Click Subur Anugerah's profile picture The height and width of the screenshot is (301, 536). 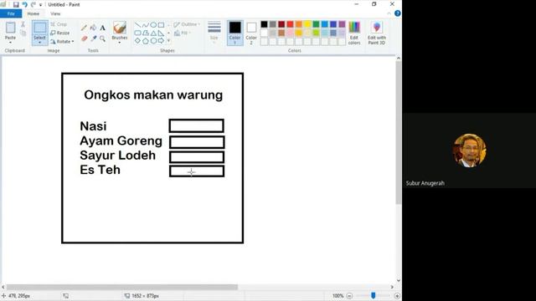pos(470,150)
